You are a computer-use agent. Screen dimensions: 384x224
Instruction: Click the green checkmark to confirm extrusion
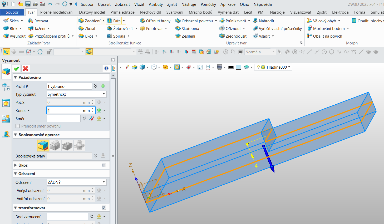click(x=16, y=69)
